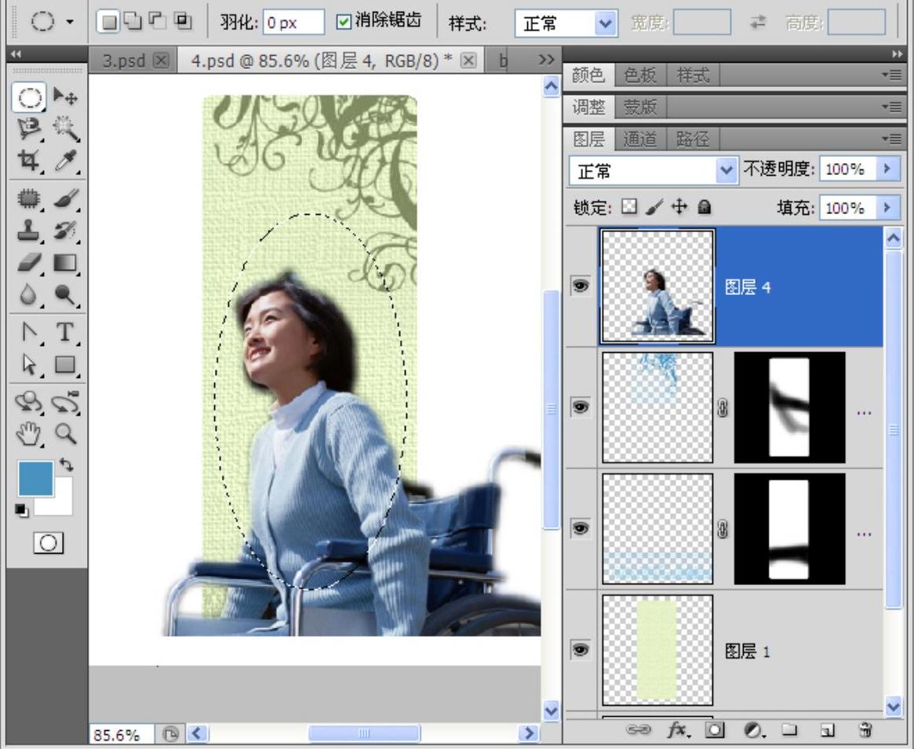
Task: Select the Crop tool
Action: pos(28,160)
